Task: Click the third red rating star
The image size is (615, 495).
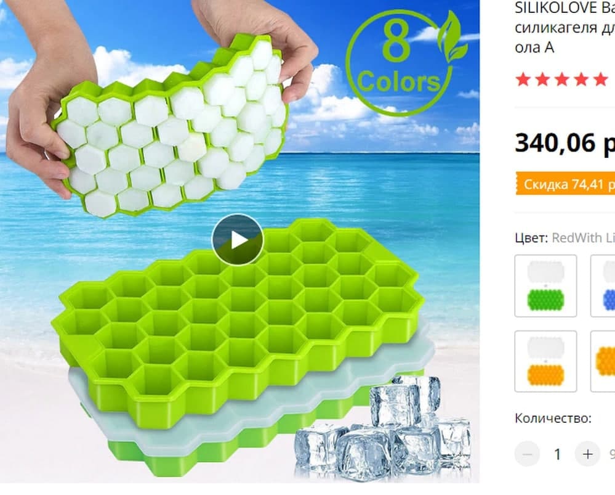Action: coord(561,80)
